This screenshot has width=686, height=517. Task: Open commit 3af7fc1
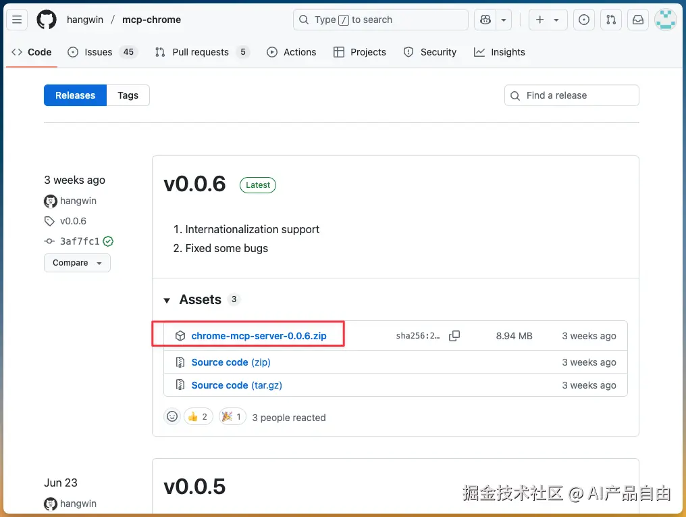[x=80, y=241]
